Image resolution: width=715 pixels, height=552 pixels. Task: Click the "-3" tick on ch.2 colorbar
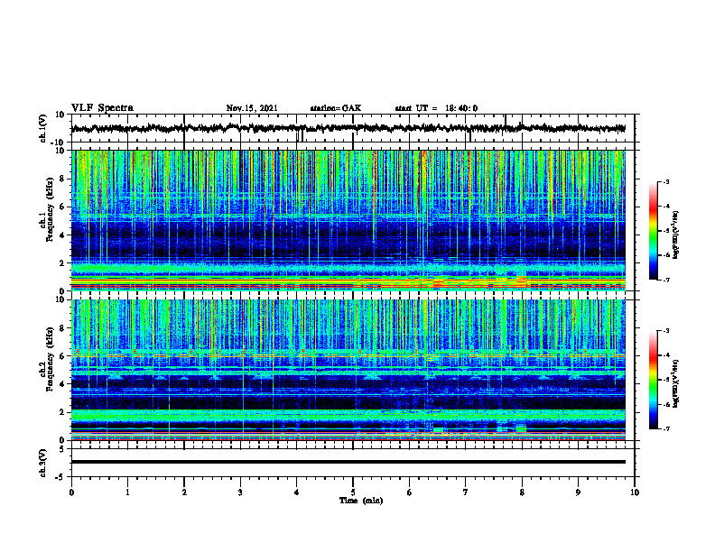tap(665, 331)
